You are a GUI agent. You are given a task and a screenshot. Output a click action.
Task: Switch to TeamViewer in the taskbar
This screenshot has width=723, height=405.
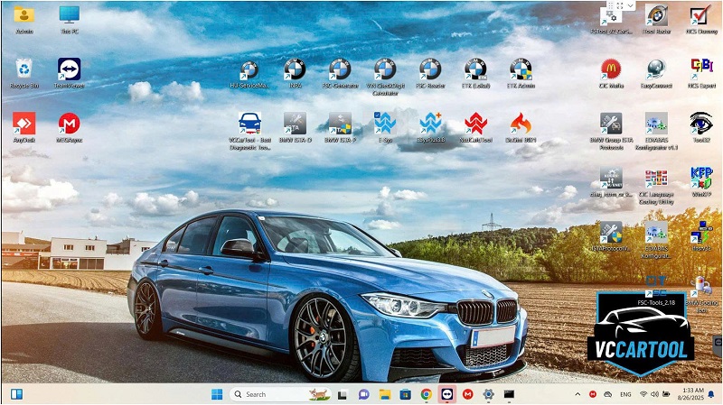[447, 394]
